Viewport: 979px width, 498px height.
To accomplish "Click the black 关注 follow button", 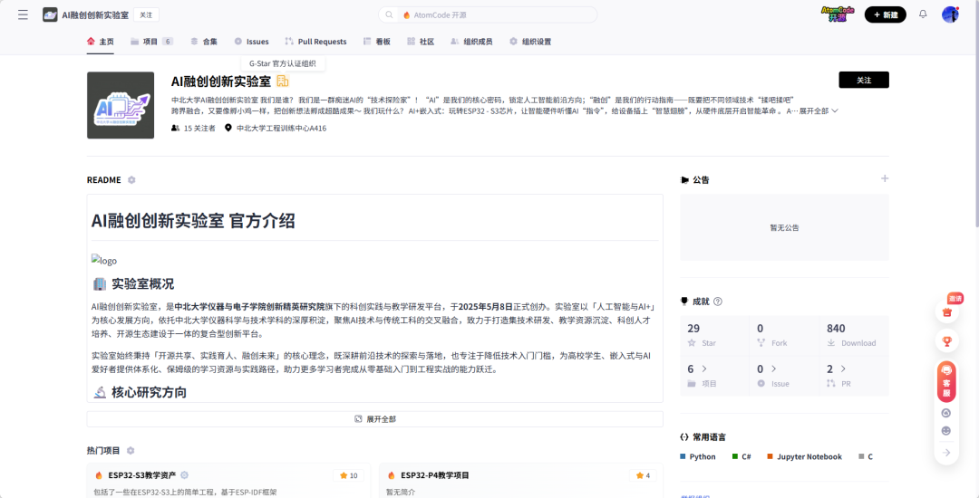I will coord(864,81).
